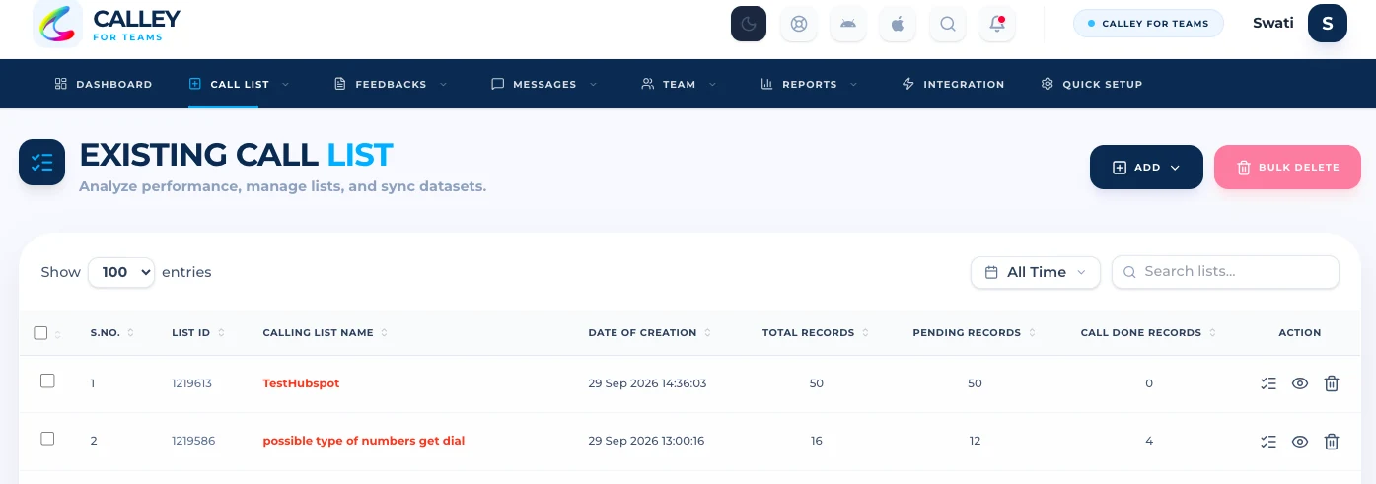Delete the TestHubspot list trash icon

[x=1332, y=383]
